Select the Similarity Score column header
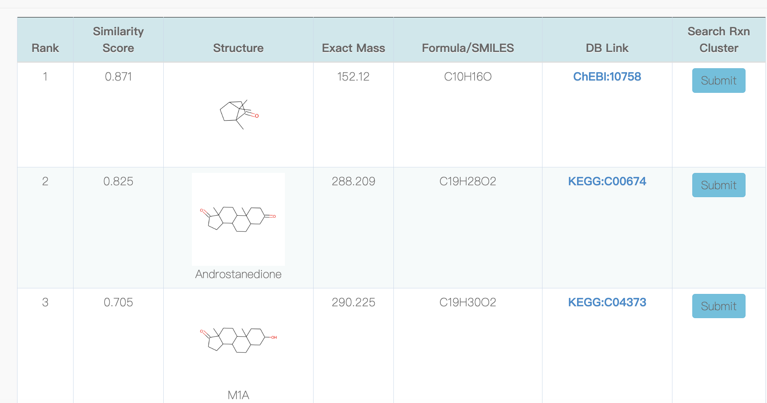 [118, 40]
